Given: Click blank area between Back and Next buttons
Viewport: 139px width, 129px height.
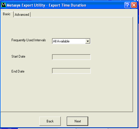Looking at the screenshot, I should tap(64, 121).
